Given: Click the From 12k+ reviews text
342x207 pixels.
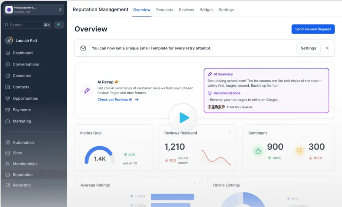Looking at the screenshot, I should click(x=240, y=107).
